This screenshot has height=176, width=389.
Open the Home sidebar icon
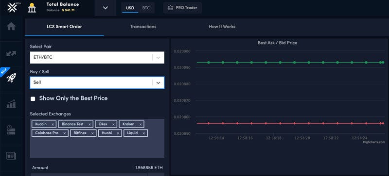click(x=11, y=26)
